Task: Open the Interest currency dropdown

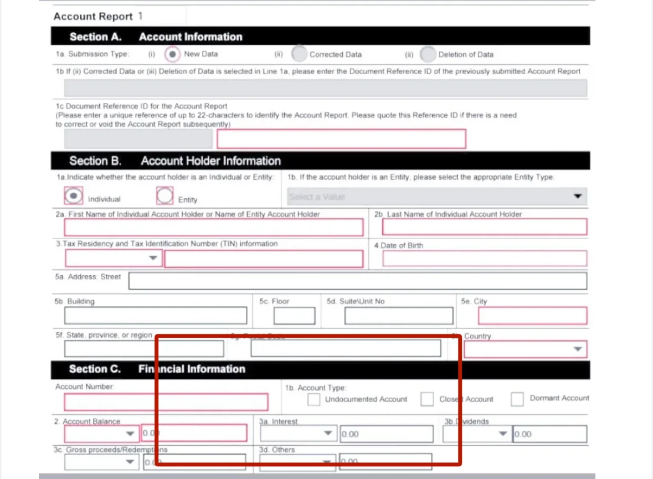Action: click(298, 433)
